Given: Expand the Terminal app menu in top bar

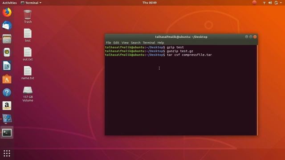Looking at the screenshot, I should (31, 3).
